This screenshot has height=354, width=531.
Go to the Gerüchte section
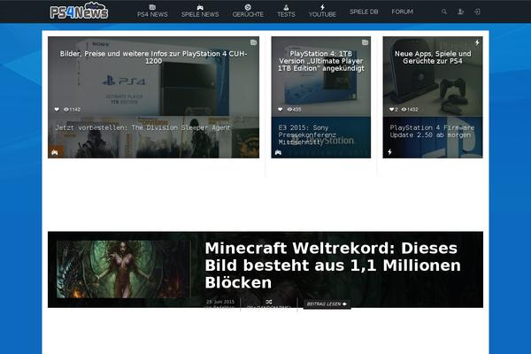[247, 12]
